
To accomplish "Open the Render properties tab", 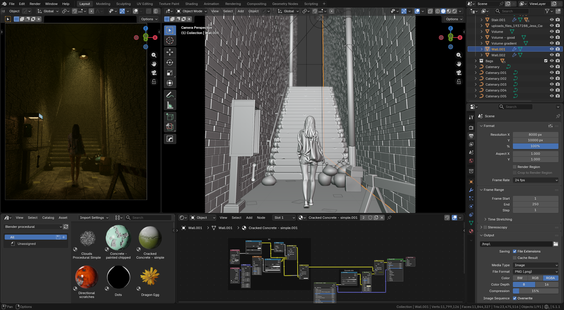I will (x=471, y=128).
